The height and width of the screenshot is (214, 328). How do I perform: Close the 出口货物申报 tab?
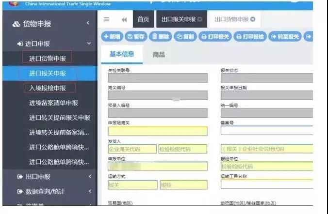(252, 19)
